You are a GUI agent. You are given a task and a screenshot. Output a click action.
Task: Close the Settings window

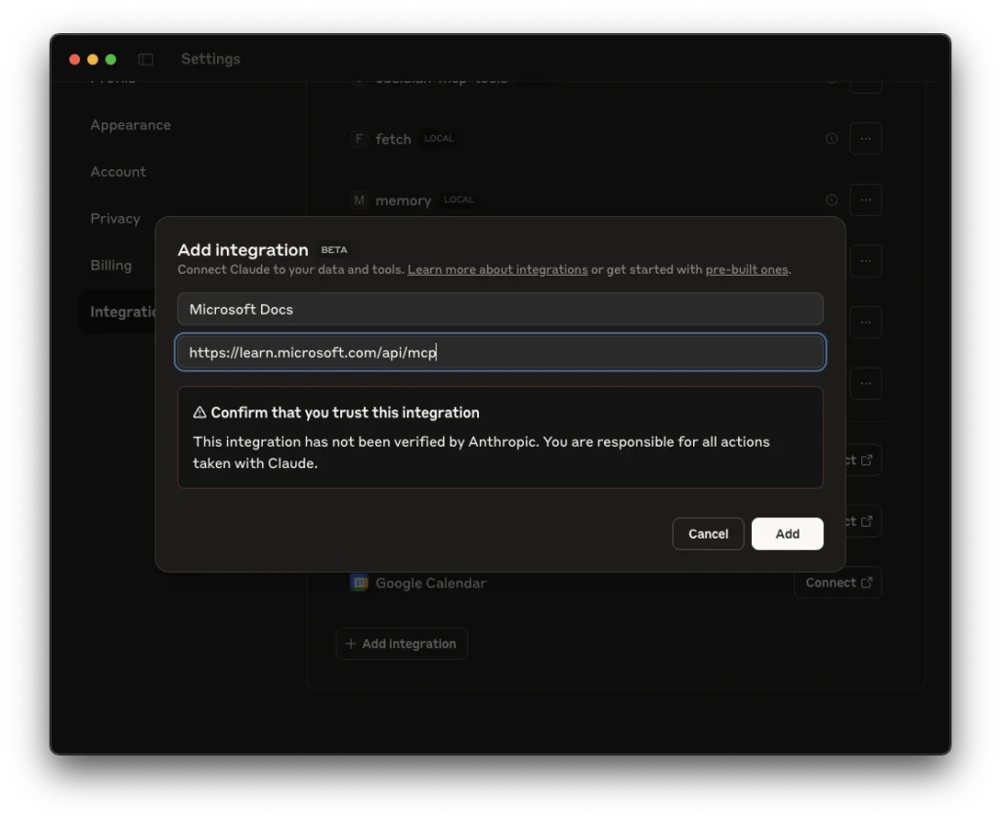[x=74, y=60]
